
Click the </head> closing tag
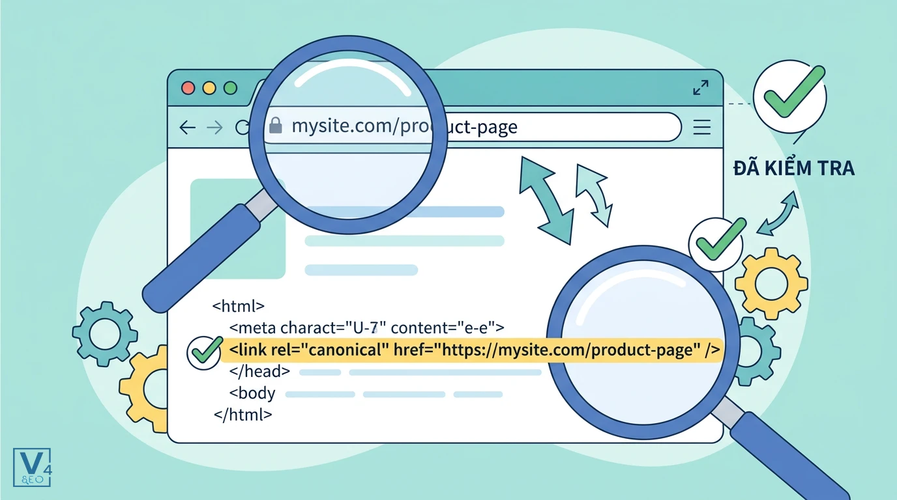coord(260,372)
